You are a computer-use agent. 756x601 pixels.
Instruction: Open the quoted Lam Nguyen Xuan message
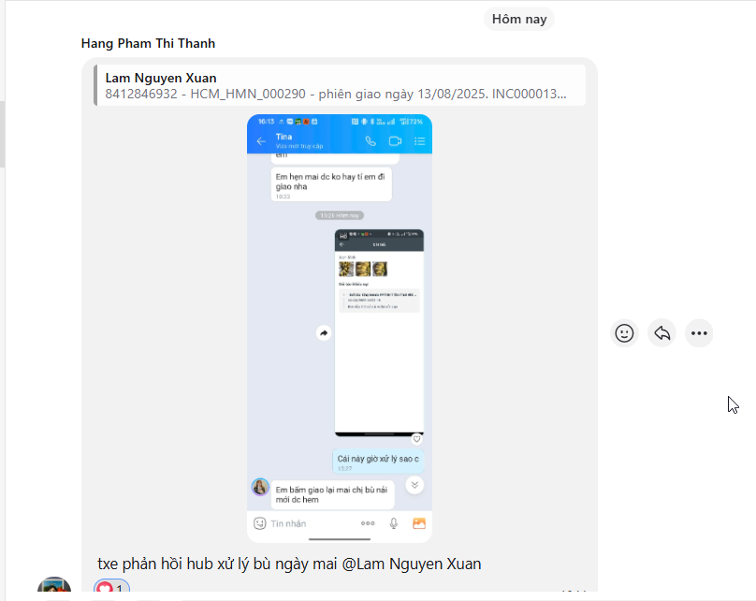pos(340,85)
